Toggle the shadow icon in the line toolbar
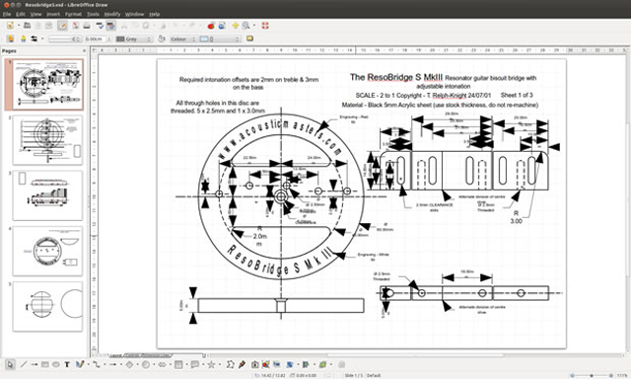The width and height of the screenshot is (631, 379). (x=249, y=38)
